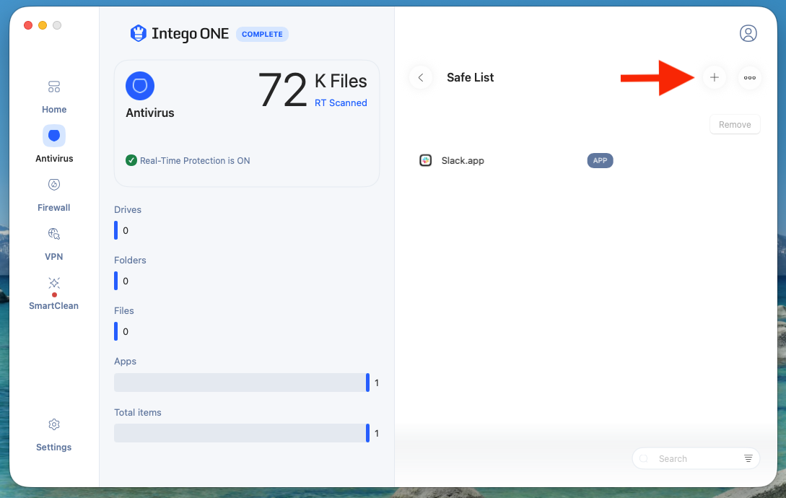The width and height of the screenshot is (786, 498).
Task: Click the Slack app icon in list
Action: point(426,160)
